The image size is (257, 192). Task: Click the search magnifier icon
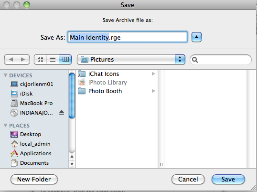[195, 60]
